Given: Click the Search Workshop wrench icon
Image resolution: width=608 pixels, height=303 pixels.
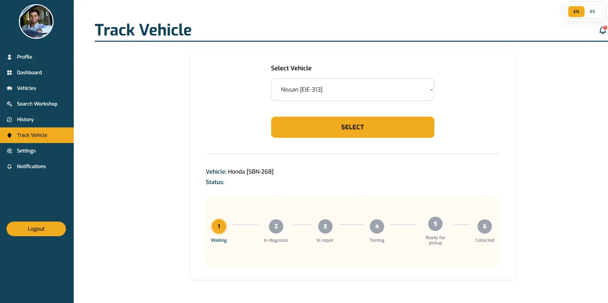Looking at the screenshot, I should 9,104.
